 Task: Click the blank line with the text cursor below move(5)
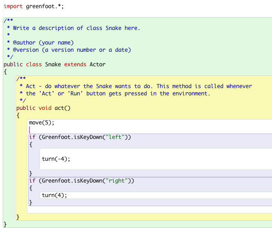click(x=150, y=130)
